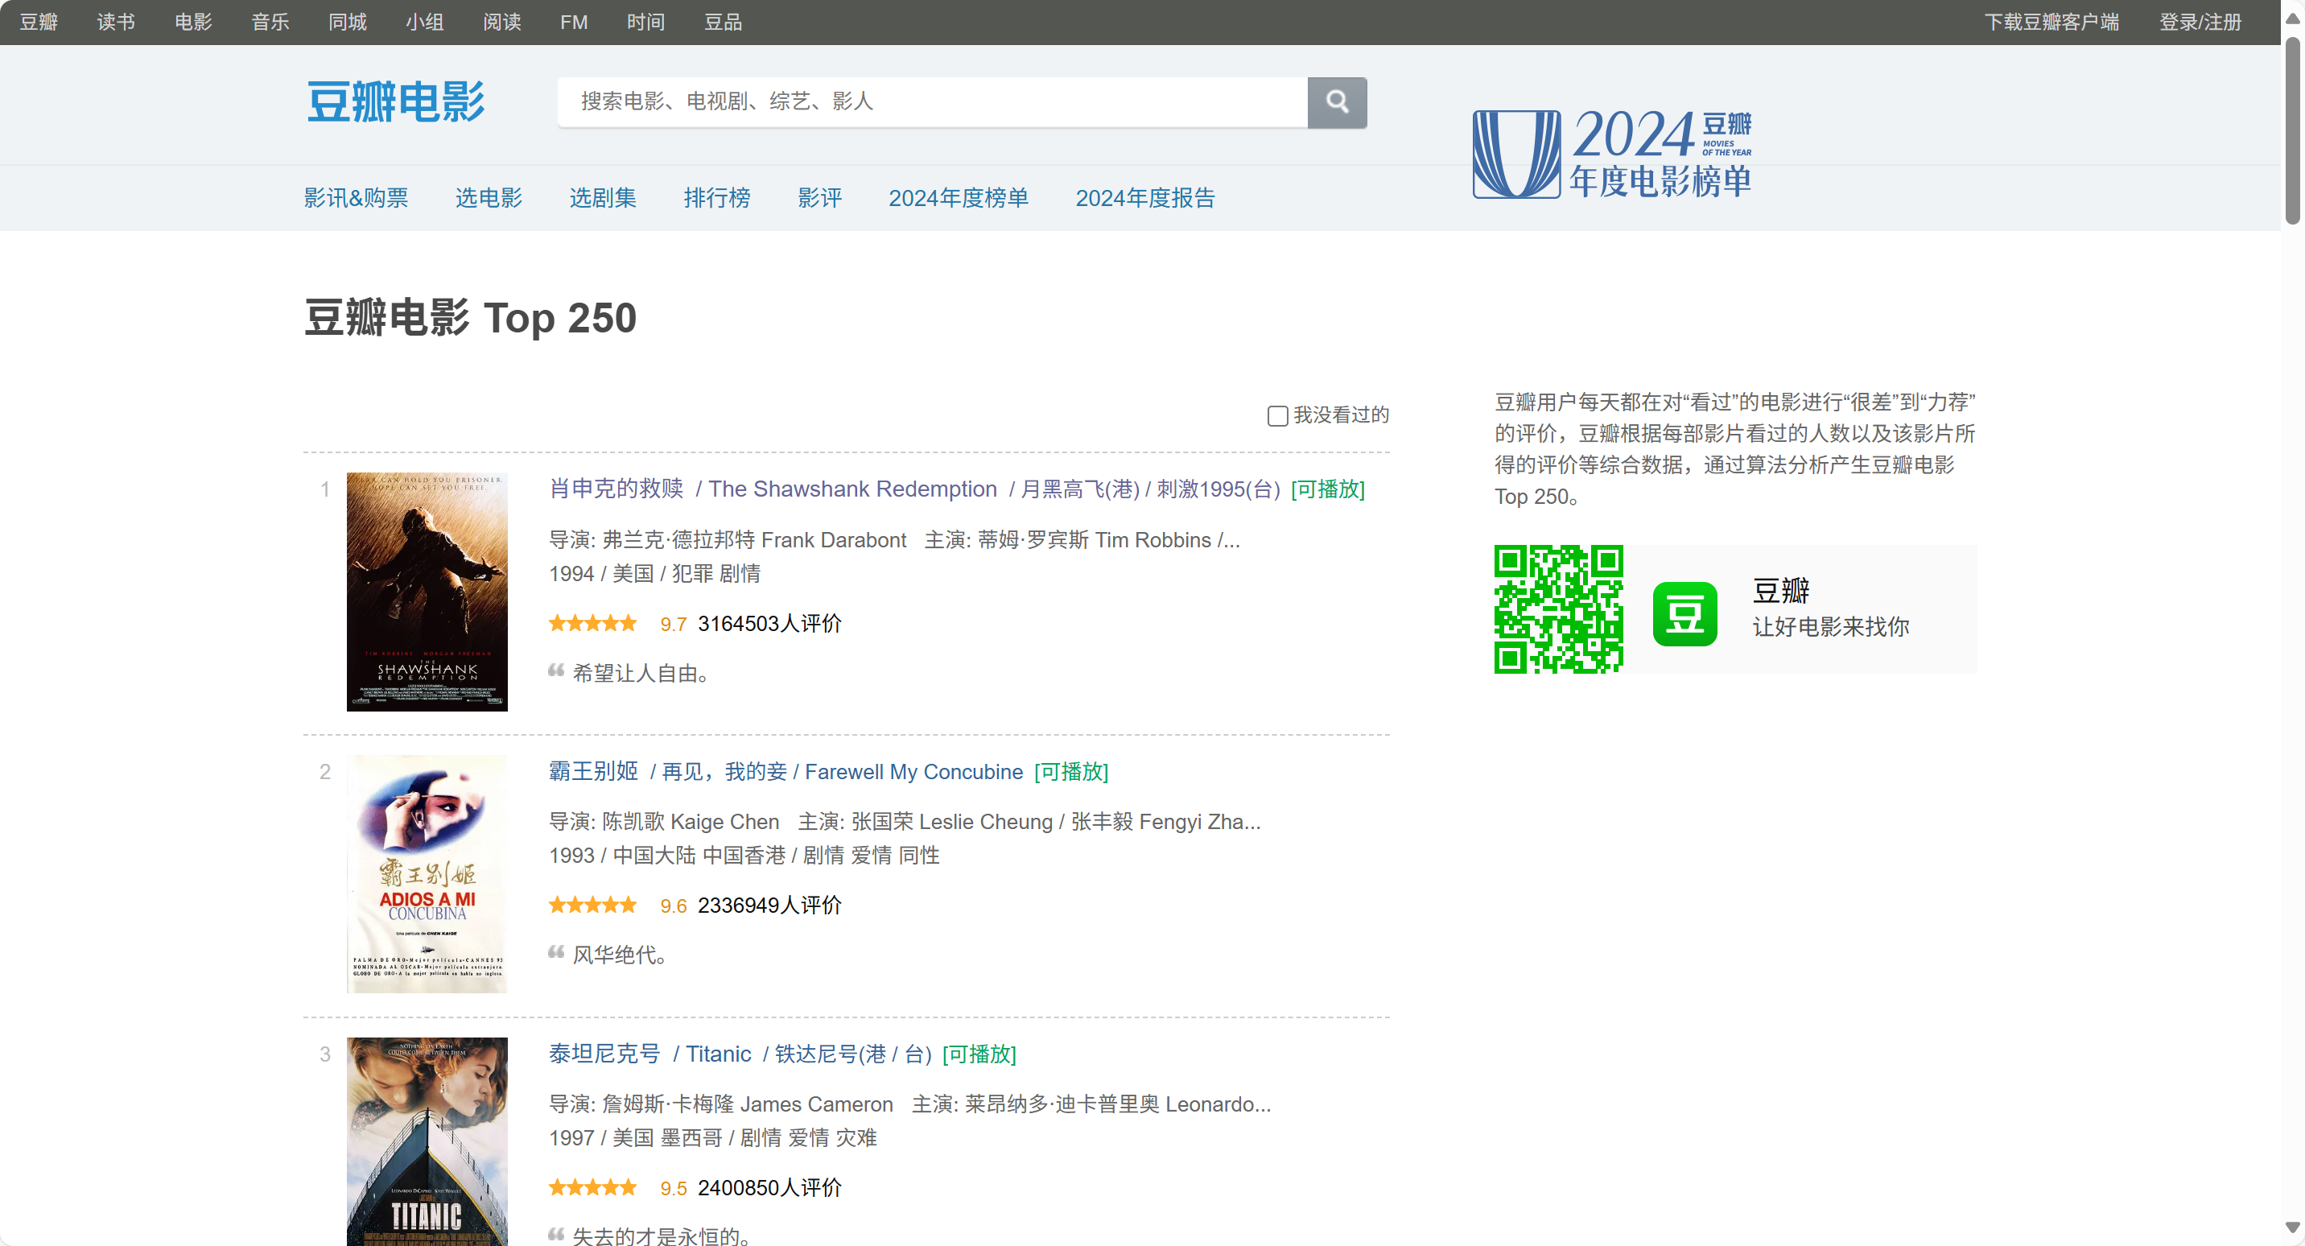
Task: Click 登录/注册 link
Action: 2200,23
